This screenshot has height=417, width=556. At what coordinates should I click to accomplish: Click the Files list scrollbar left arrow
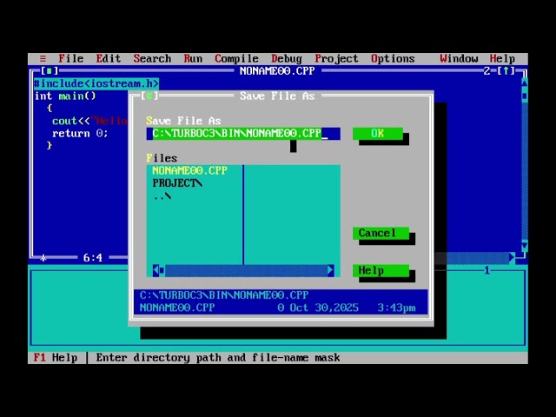156,270
